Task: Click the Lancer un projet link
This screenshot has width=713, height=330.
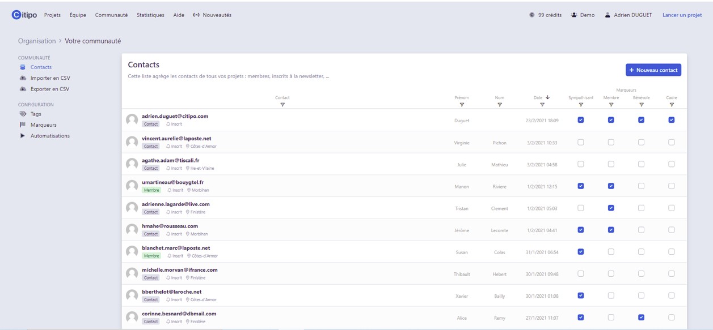Action: tap(682, 15)
